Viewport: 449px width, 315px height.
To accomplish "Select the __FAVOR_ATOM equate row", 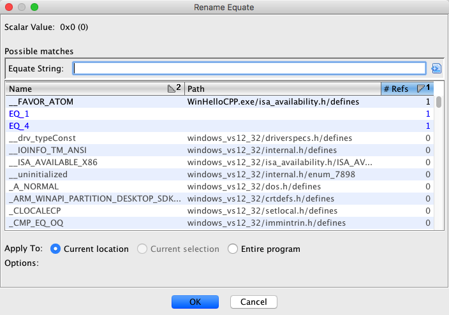I will pos(96,101).
